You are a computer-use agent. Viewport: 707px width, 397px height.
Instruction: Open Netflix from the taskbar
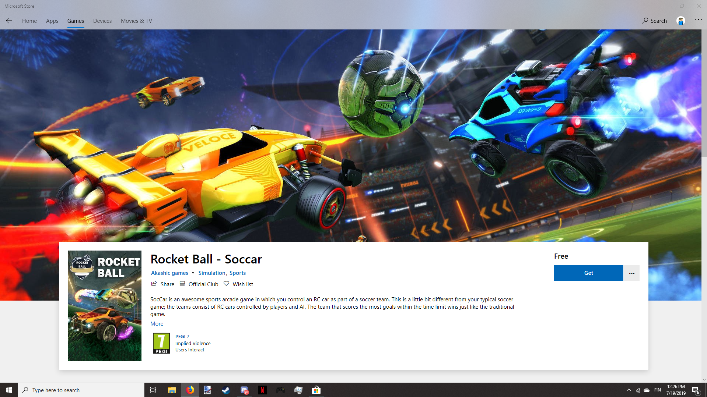(262, 390)
